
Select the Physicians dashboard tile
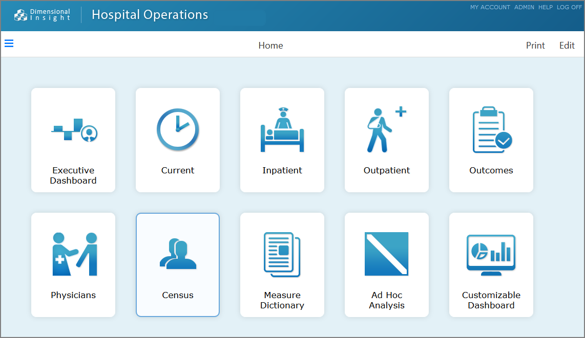coord(73,264)
